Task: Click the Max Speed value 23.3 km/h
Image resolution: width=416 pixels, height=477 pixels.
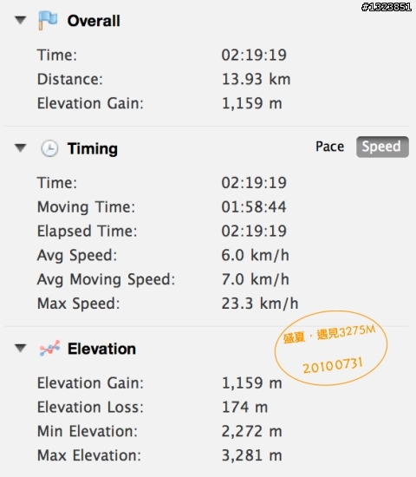Action: 260,304
